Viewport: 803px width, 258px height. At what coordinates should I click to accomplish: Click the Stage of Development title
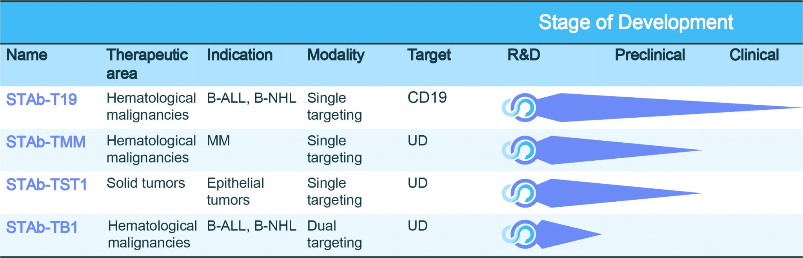pos(636,22)
